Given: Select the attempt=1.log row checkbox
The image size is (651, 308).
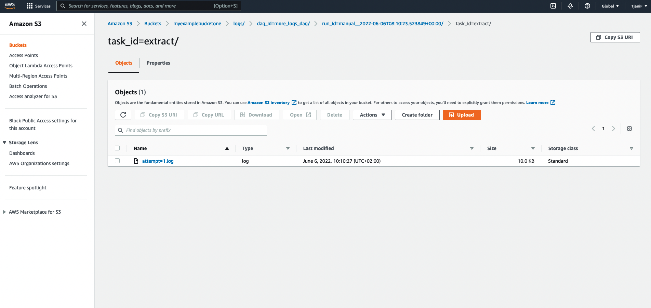Looking at the screenshot, I should (117, 160).
